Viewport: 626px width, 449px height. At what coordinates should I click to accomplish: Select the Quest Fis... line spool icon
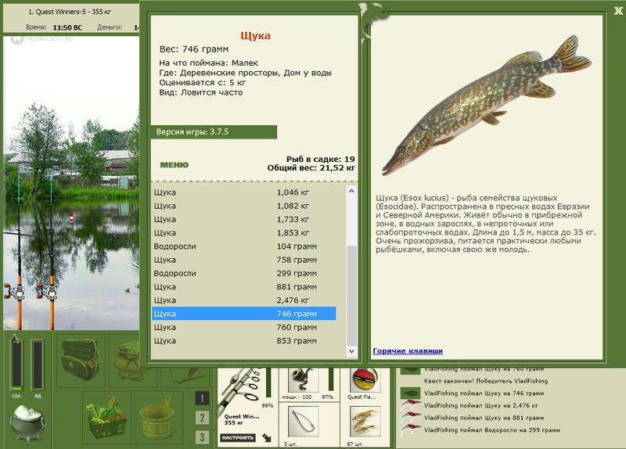tap(364, 379)
